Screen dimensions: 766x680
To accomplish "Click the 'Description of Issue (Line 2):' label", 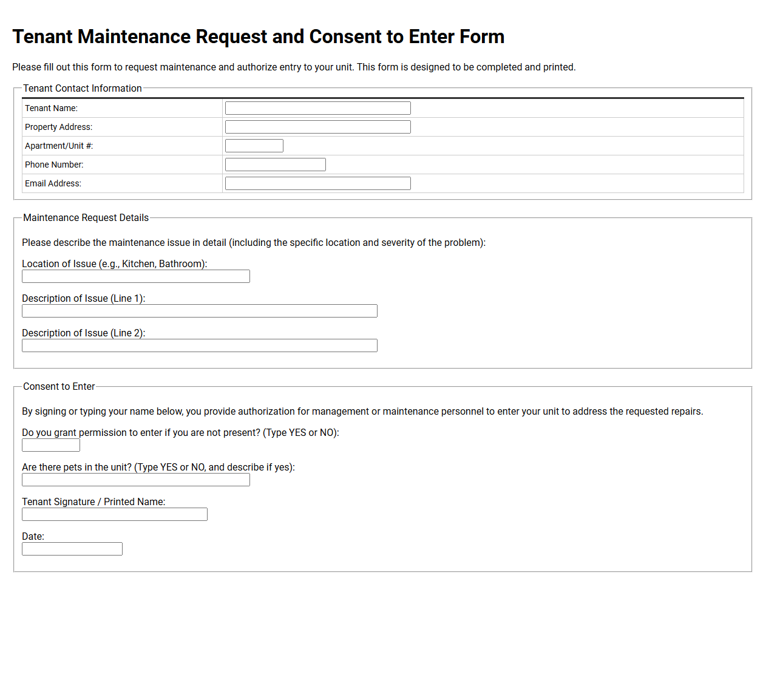I will tap(84, 333).
